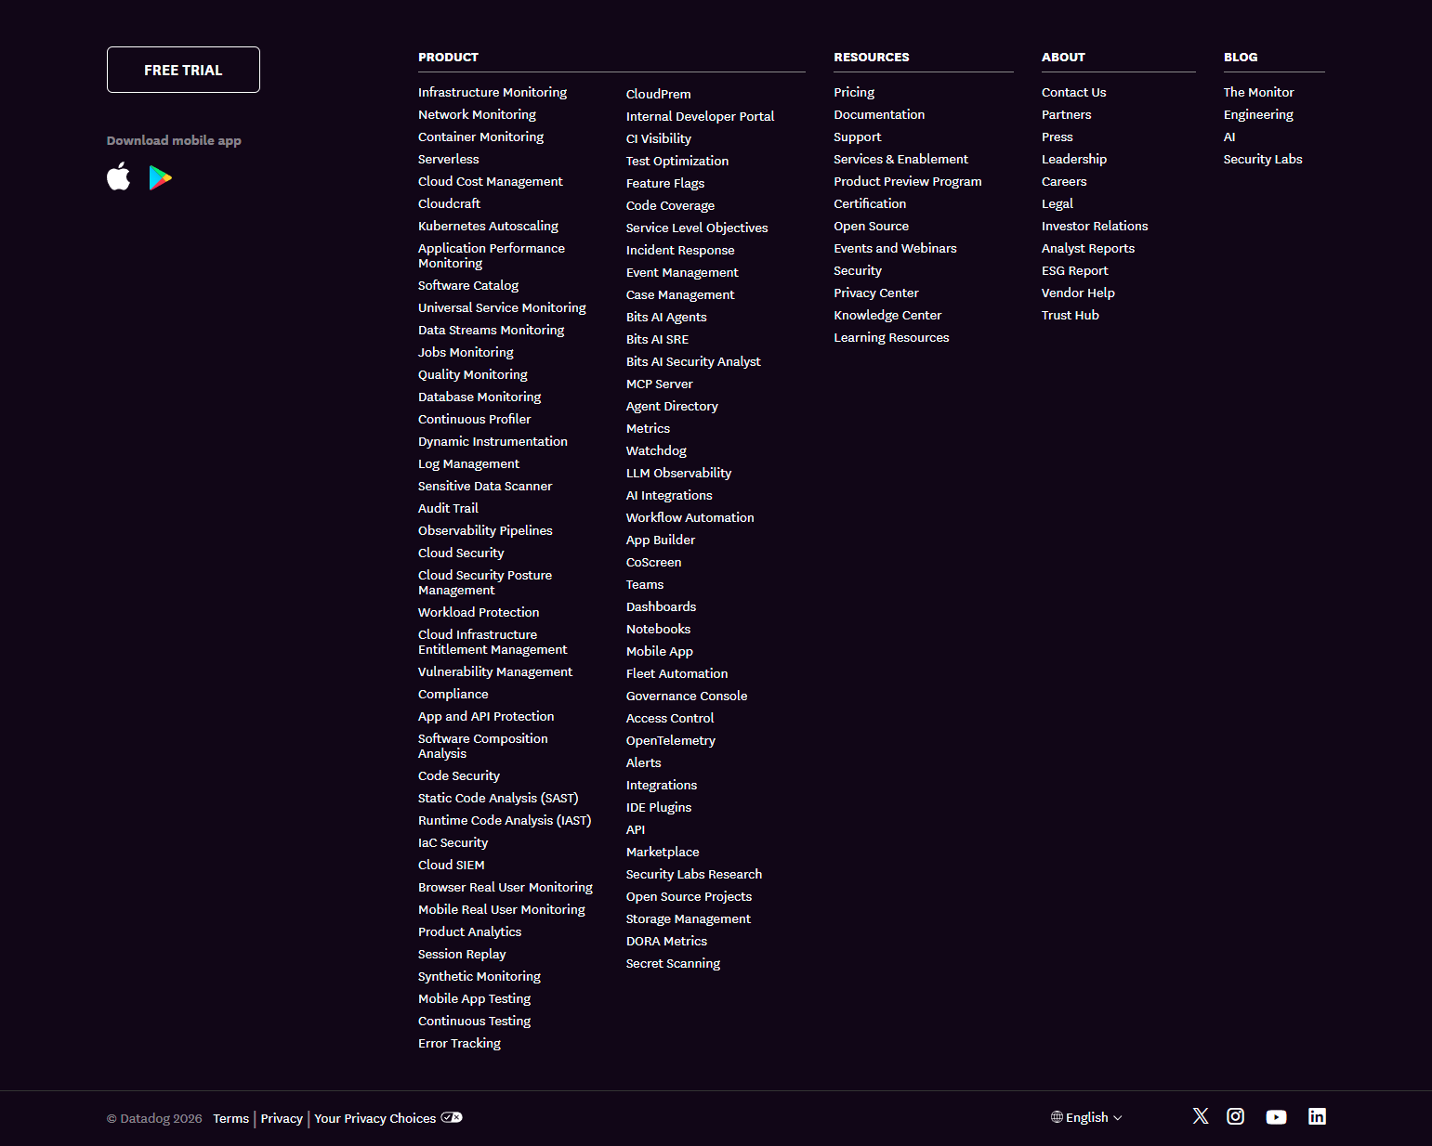Open the LinkedIn icon in the footer

(x=1317, y=1116)
